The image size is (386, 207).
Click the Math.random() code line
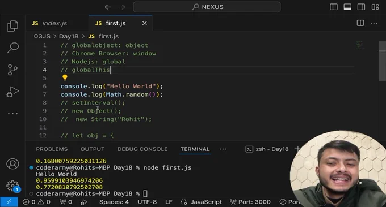[112, 94]
